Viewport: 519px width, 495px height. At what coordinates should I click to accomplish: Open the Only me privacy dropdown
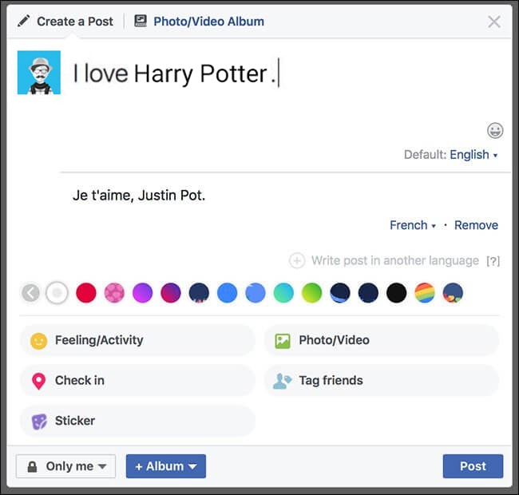click(65, 466)
